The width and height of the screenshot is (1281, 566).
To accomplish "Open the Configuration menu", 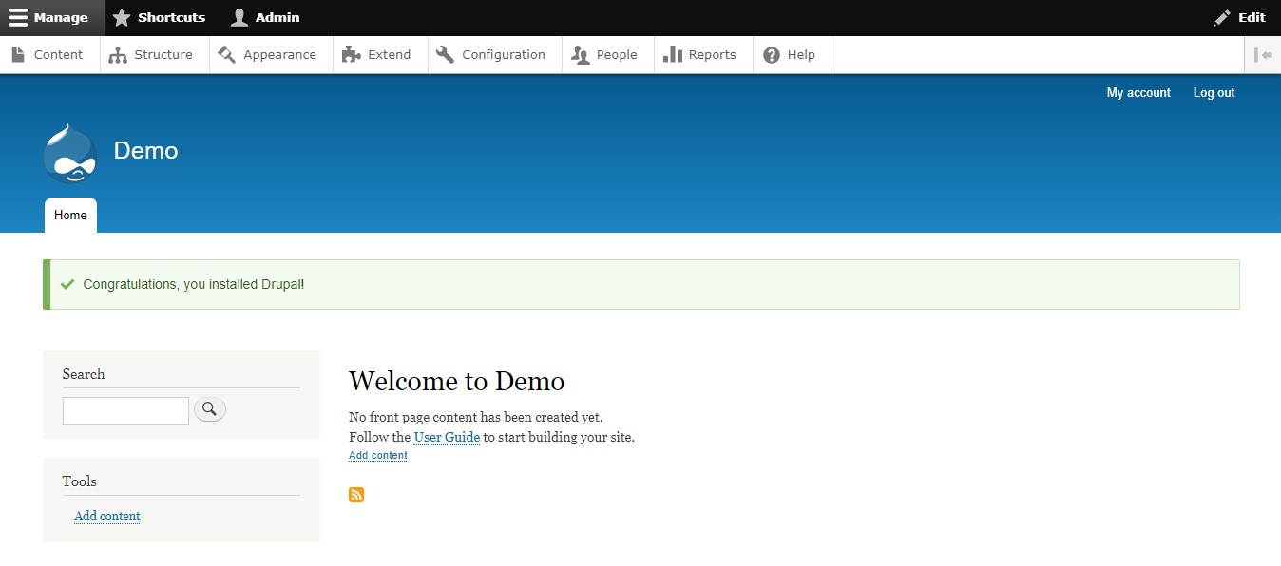I will coord(491,55).
